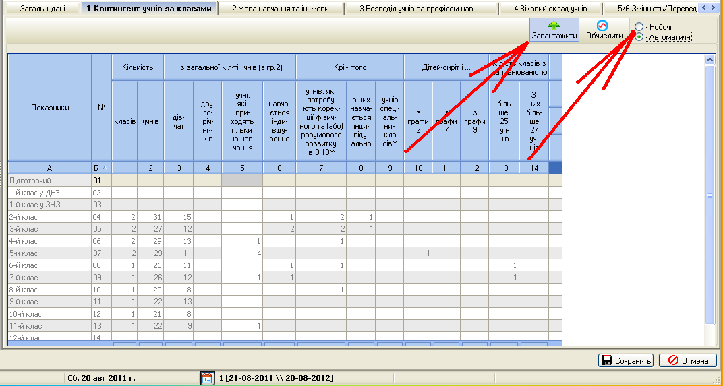This screenshot has width=723, height=386.
Task: Click column number 14 header cell
Action: [x=534, y=168]
